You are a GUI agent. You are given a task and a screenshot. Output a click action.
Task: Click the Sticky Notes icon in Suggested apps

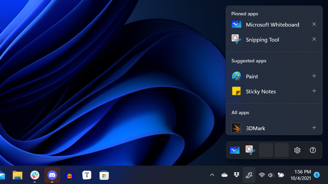[236, 91]
